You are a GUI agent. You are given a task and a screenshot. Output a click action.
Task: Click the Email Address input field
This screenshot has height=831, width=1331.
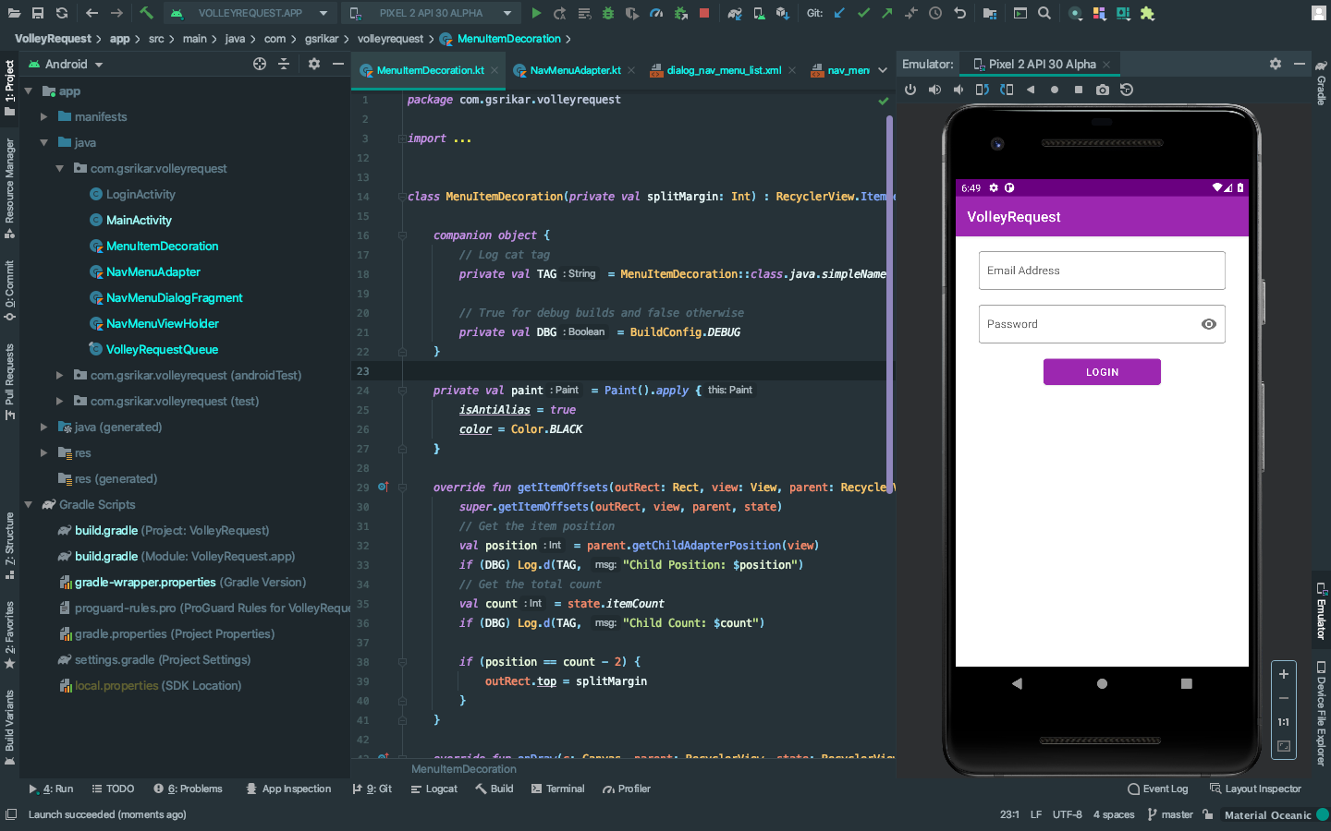click(1102, 270)
